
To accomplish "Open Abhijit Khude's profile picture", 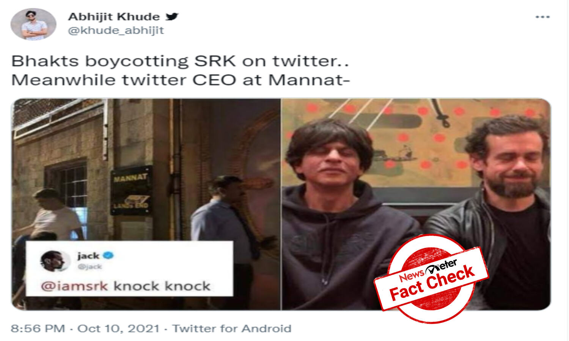I will 33,24.
